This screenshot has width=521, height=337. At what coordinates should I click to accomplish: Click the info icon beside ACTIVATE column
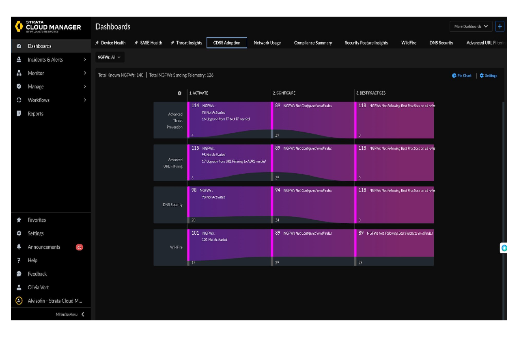coord(179,93)
